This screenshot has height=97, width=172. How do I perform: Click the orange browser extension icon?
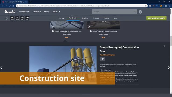[x=161, y=6]
